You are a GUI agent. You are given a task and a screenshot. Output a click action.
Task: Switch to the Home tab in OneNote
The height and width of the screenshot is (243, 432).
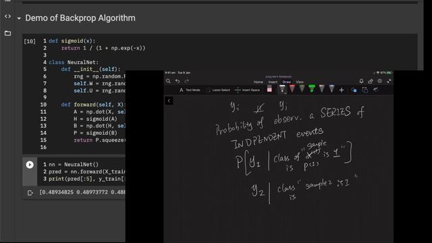[x=258, y=82]
